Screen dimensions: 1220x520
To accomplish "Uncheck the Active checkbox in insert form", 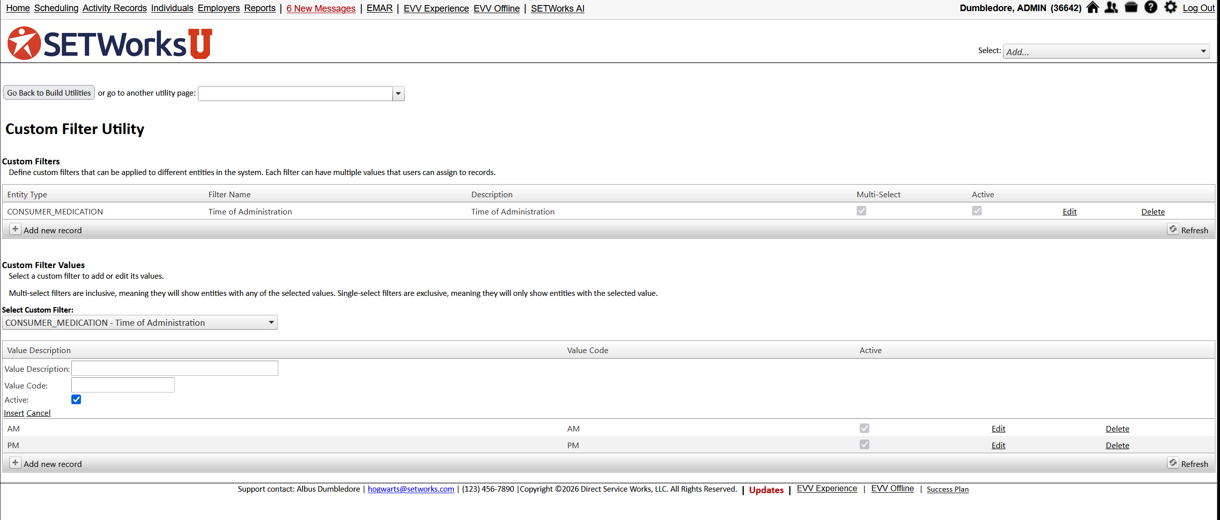I will (x=76, y=400).
